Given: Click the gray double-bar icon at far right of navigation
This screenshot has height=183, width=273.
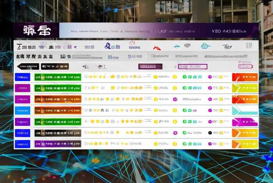Looking at the screenshot, I should click(x=249, y=46).
